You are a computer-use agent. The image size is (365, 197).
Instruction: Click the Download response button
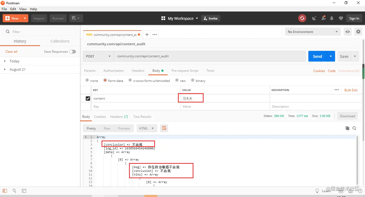tap(347, 116)
